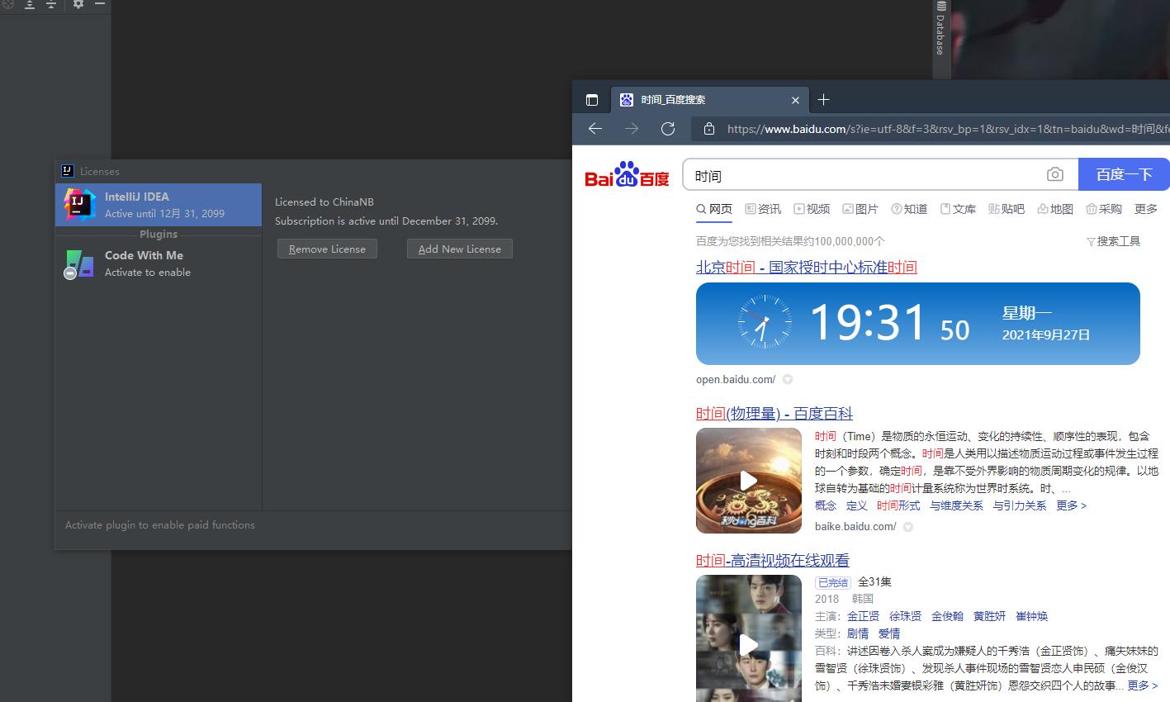Close the 时间_百度搜索 browser tab

coord(795,100)
